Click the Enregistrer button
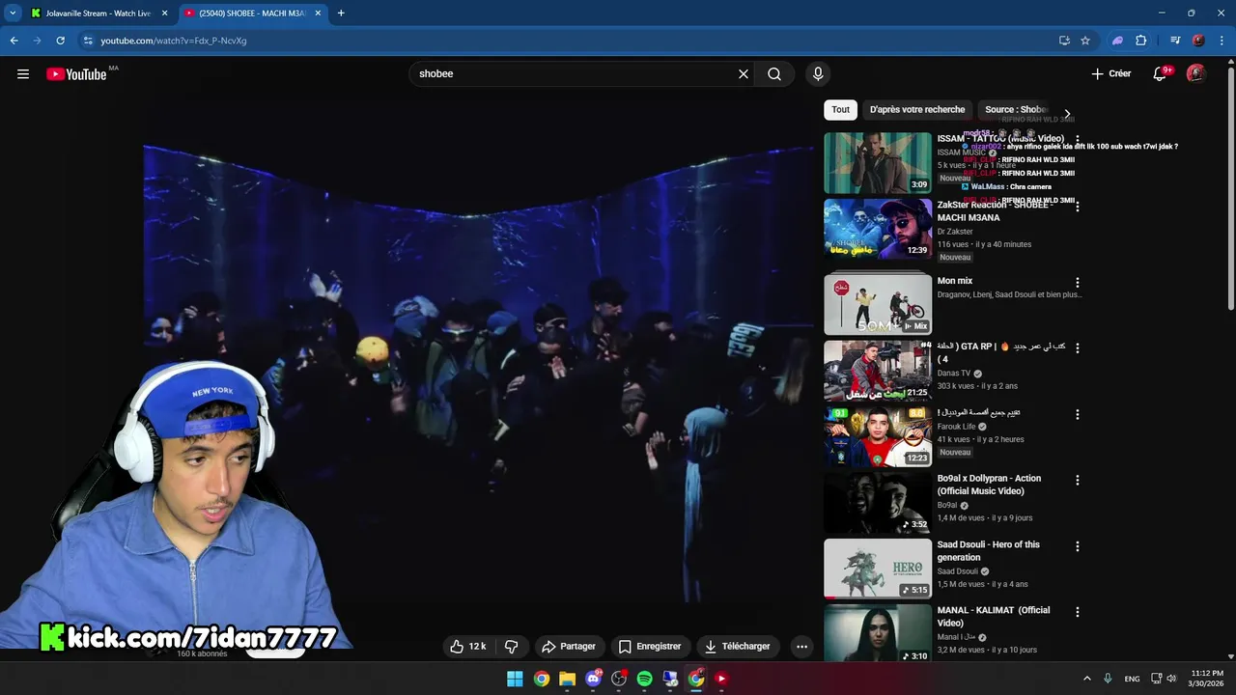This screenshot has height=695, width=1236. [650, 647]
